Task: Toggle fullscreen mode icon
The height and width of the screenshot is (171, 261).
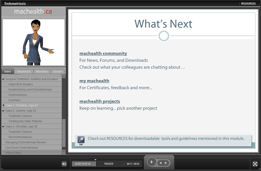Action: click(255, 164)
